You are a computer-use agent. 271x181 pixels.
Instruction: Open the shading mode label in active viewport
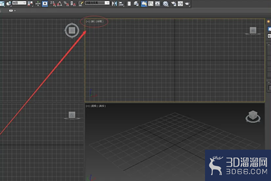click(100, 22)
